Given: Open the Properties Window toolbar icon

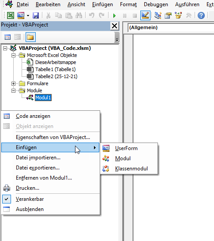Looking at the screenshot, I should (168, 15).
